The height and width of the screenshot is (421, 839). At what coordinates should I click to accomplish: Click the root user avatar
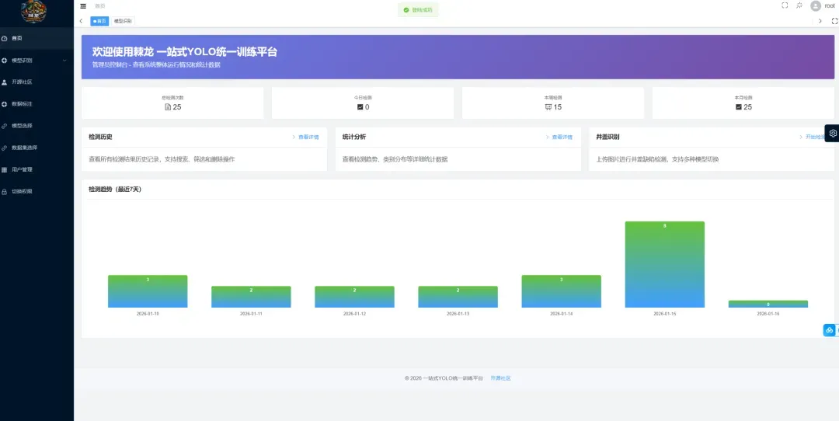(x=816, y=6)
